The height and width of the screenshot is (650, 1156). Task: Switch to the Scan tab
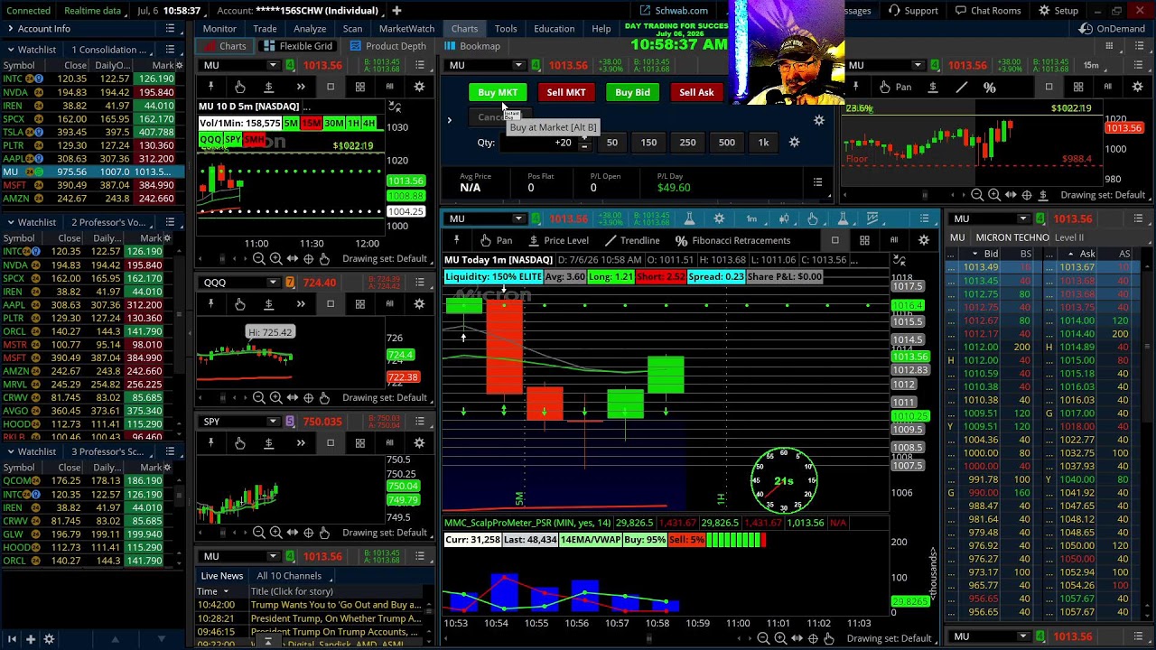[x=352, y=28]
